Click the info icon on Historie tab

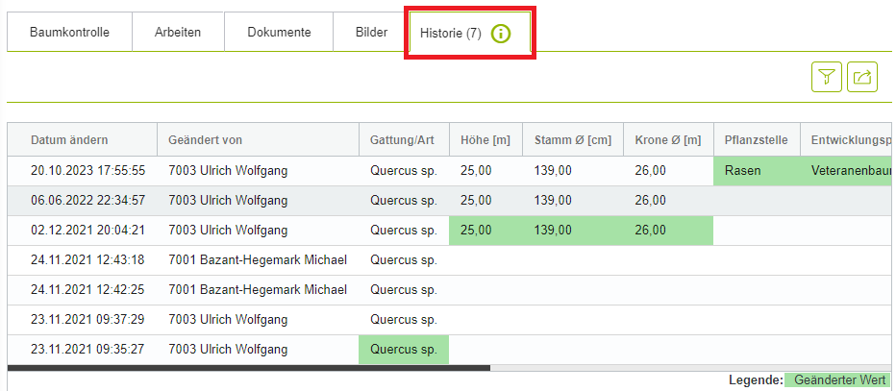click(x=501, y=34)
